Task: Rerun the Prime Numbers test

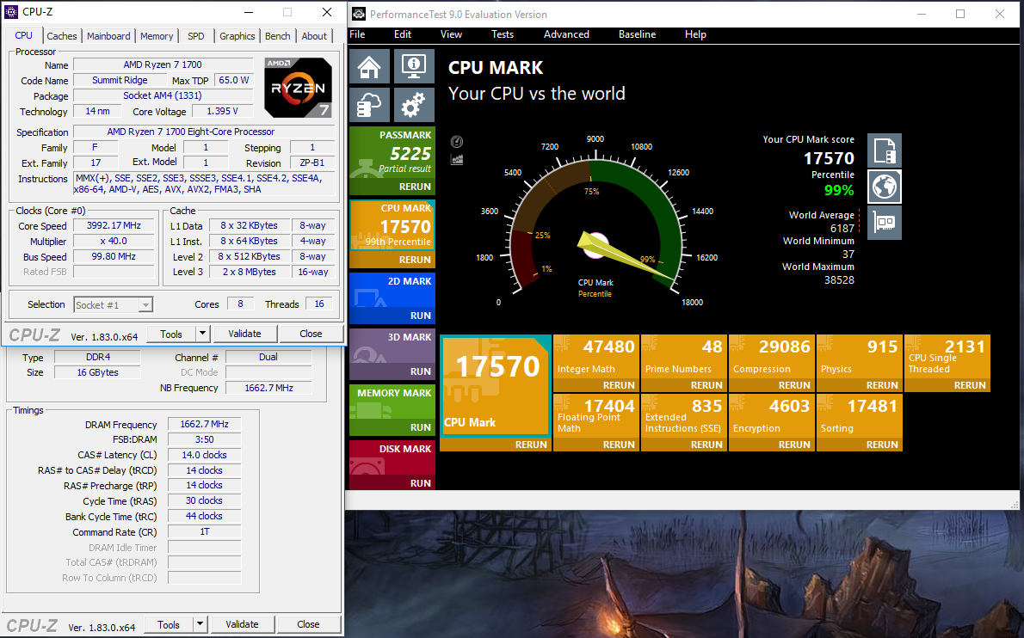Action: [706, 385]
